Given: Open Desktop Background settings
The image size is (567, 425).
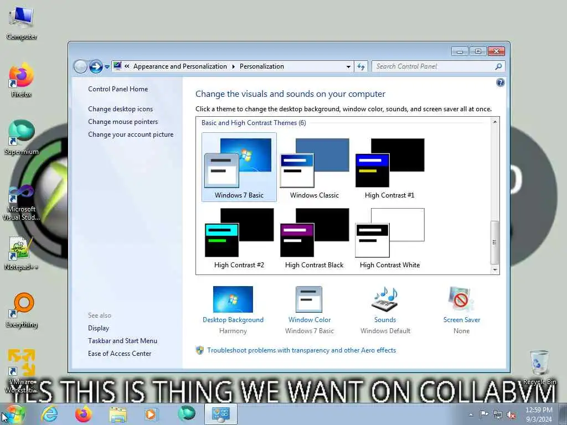Looking at the screenshot, I should [x=233, y=310].
